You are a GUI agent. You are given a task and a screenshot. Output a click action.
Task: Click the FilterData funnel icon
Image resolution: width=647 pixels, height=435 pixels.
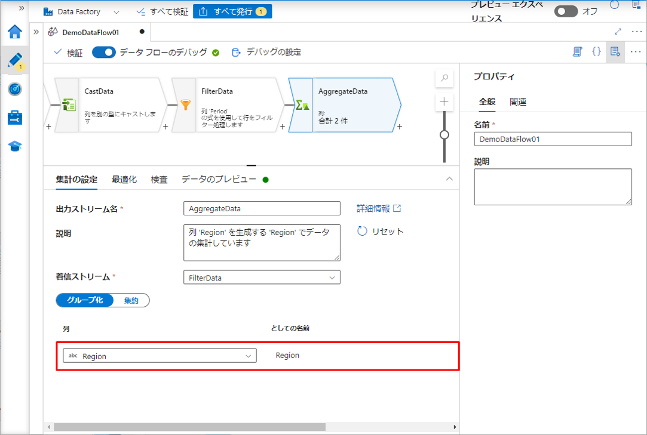[186, 105]
